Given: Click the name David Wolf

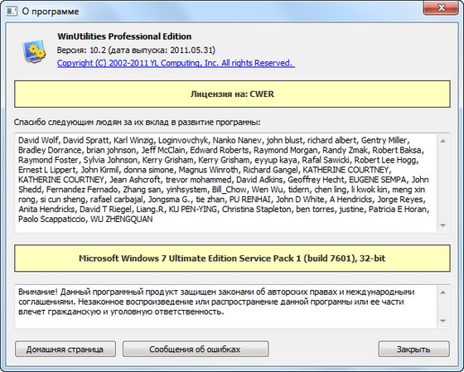Looking at the screenshot, I should pyautogui.click(x=38, y=140).
